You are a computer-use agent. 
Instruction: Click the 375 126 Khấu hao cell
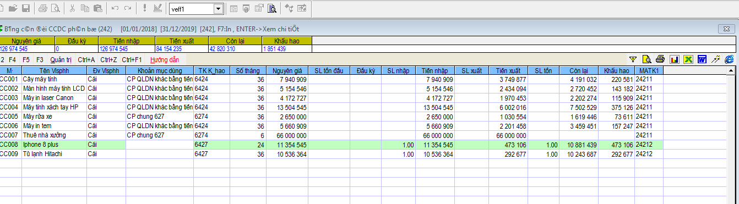click(x=616, y=107)
